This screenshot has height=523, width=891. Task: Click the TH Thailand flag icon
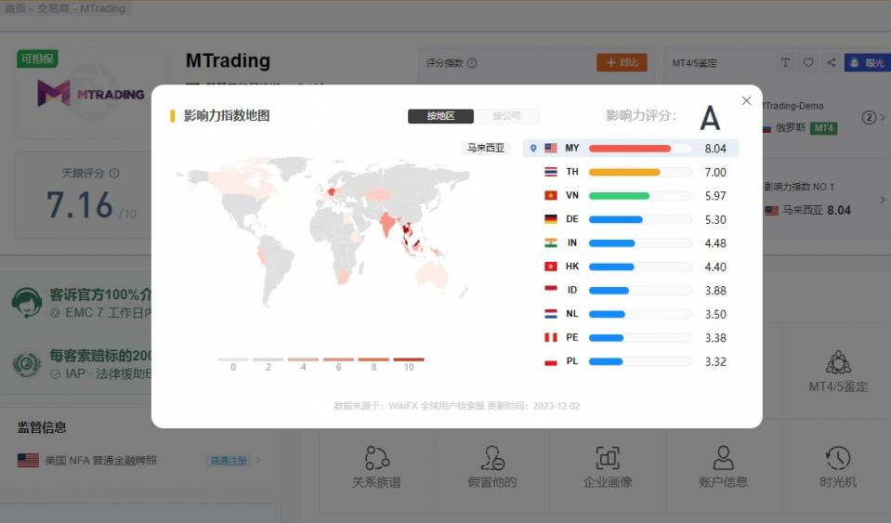point(551,172)
